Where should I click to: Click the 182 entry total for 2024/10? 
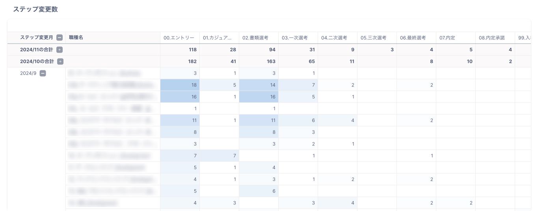(x=192, y=61)
